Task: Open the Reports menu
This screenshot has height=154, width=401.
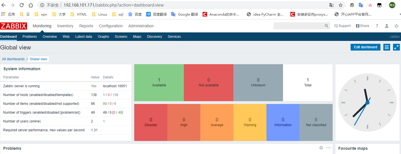Action: tap(86, 26)
